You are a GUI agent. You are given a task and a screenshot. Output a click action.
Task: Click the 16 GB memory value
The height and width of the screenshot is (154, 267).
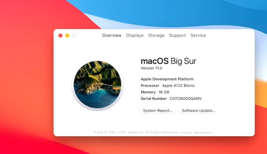pos(164,92)
